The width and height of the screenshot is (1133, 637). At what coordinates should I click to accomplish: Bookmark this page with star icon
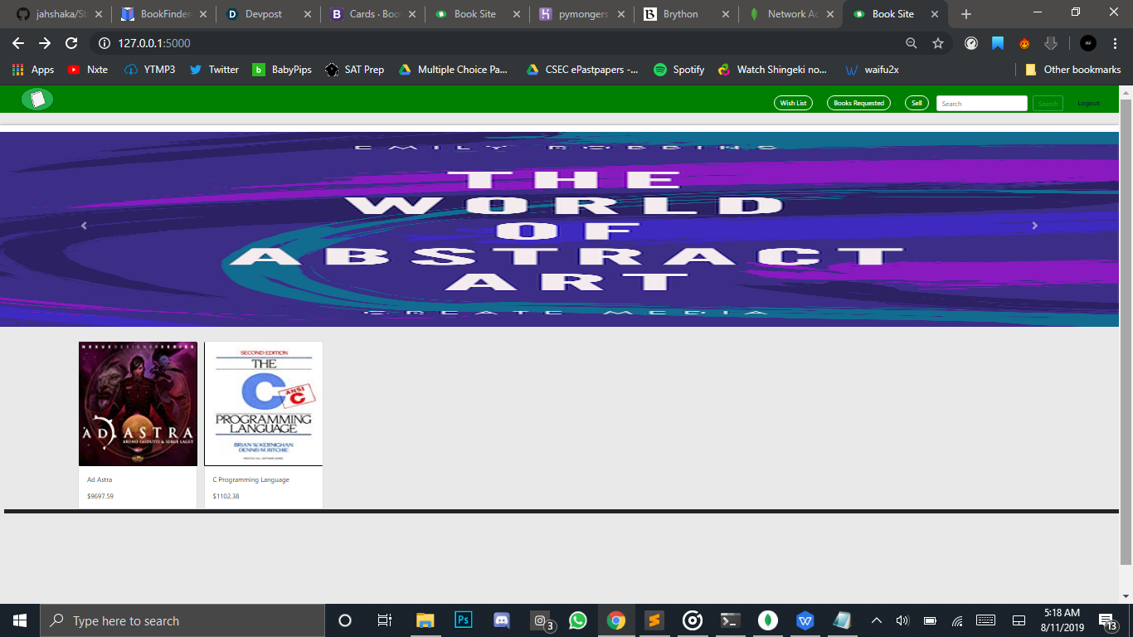(938, 43)
